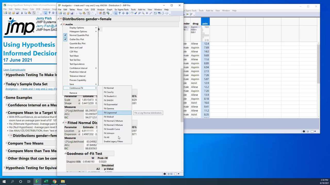Choose Fit Lognormal from submenu
The height and width of the screenshot is (185, 330).
(110, 113)
